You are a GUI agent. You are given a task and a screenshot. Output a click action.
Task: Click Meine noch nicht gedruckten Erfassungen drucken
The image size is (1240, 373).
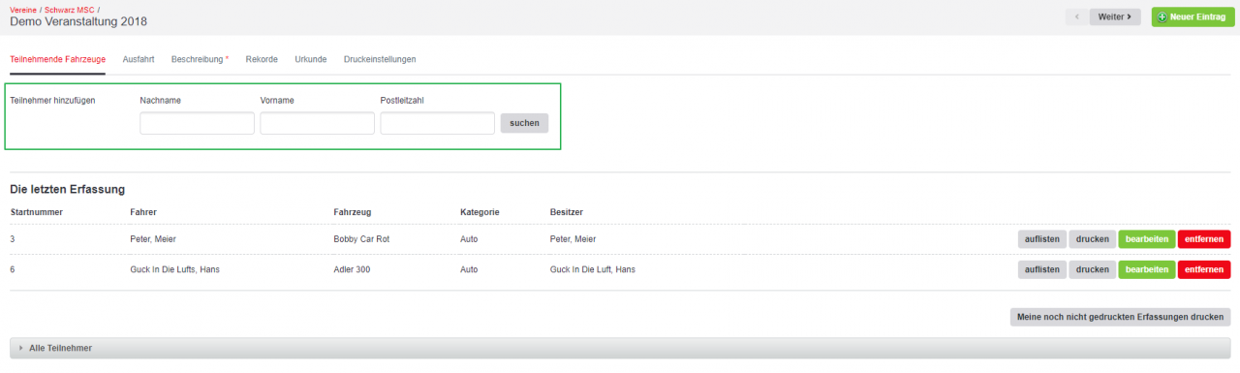[1120, 317]
